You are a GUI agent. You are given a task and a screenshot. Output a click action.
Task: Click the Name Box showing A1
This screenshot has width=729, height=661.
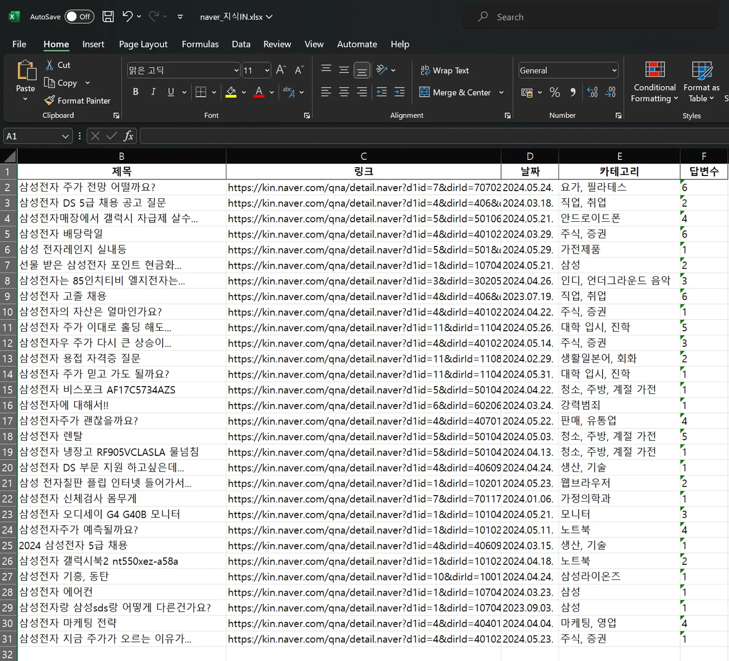(31, 136)
